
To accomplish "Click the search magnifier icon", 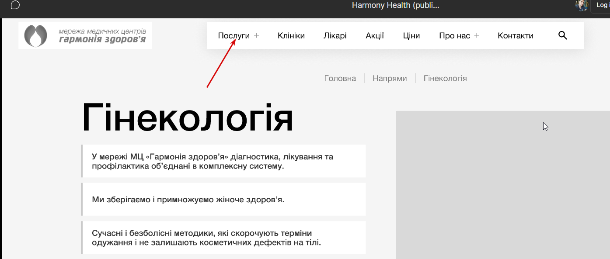I will 563,35.
